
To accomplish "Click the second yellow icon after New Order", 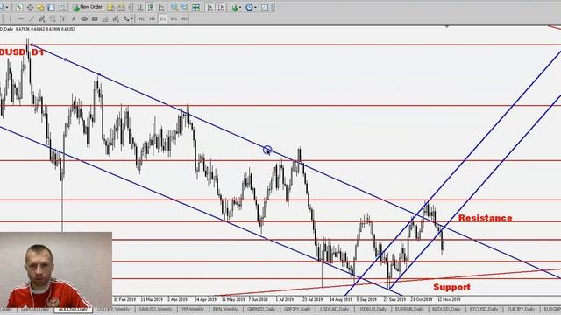I will [x=121, y=7].
